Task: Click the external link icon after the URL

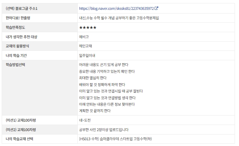Action: pyautogui.click(x=157, y=8)
